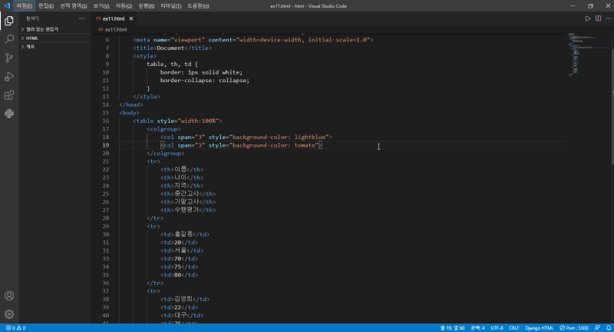Click the <th>중간고사</th> line
Screen dimensions: 614x332
click(x=188, y=194)
